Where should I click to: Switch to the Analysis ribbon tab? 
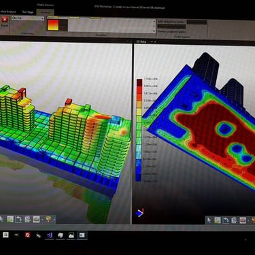7,12
